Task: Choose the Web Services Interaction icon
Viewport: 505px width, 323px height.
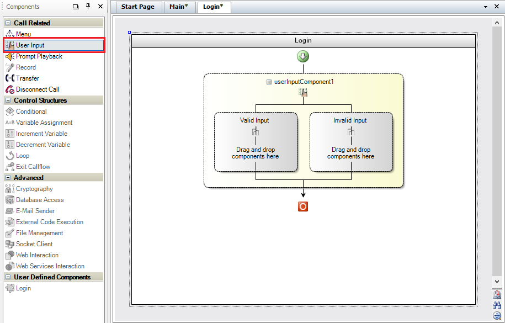Action: point(10,266)
